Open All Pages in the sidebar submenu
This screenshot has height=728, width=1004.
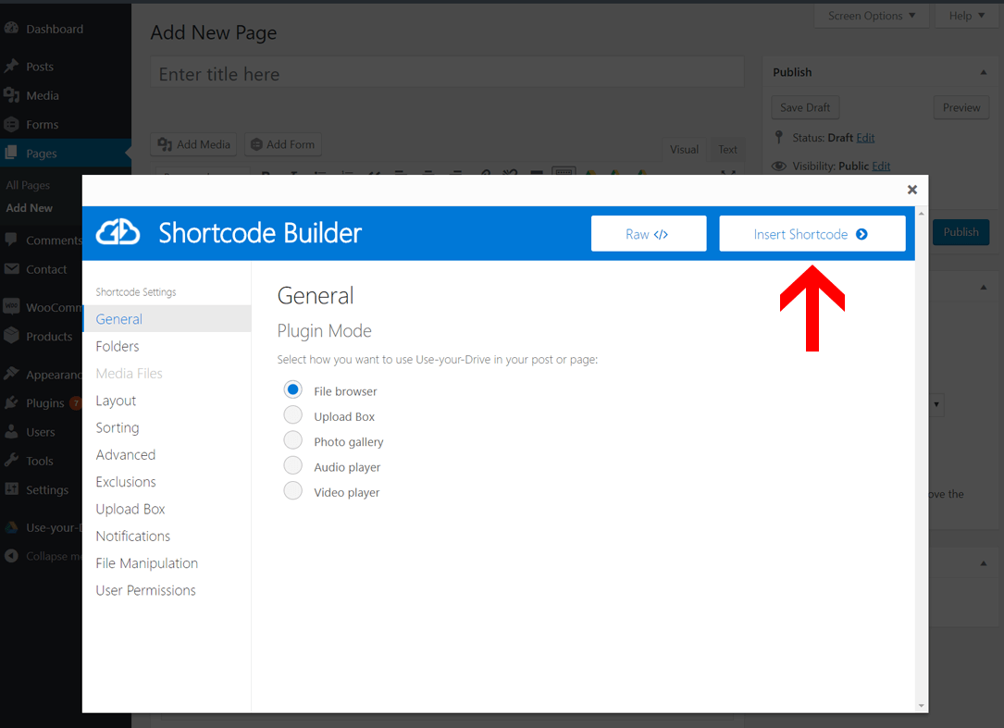pos(28,185)
